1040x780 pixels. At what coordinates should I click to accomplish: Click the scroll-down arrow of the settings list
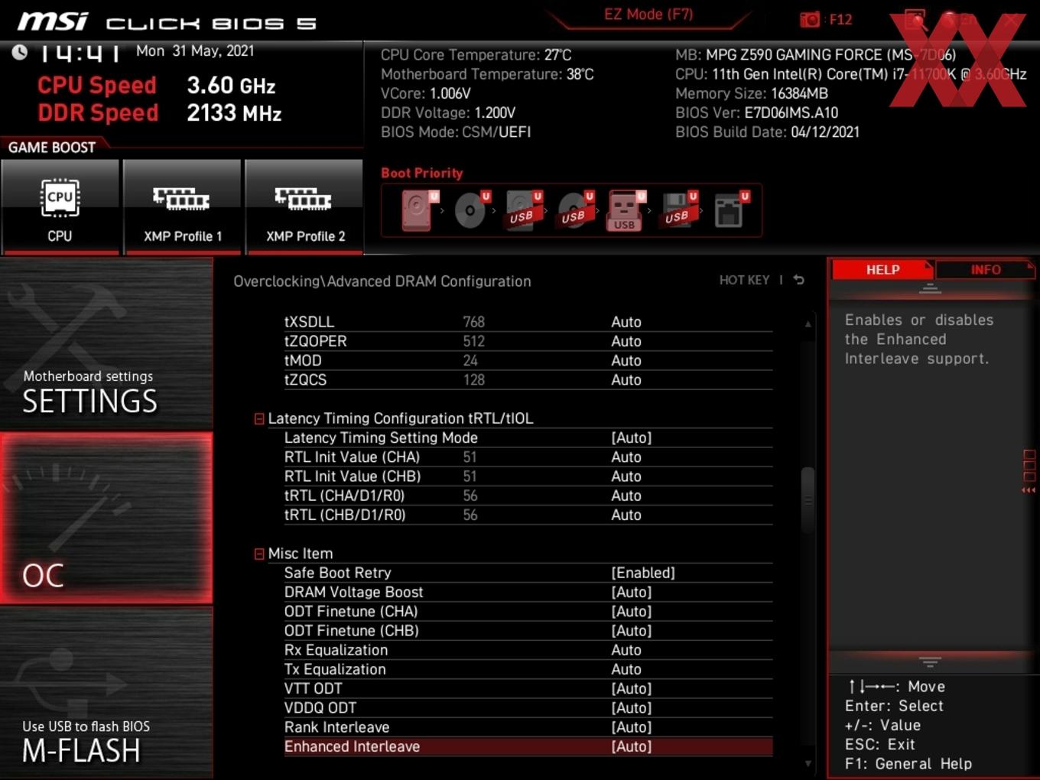(x=808, y=763)
